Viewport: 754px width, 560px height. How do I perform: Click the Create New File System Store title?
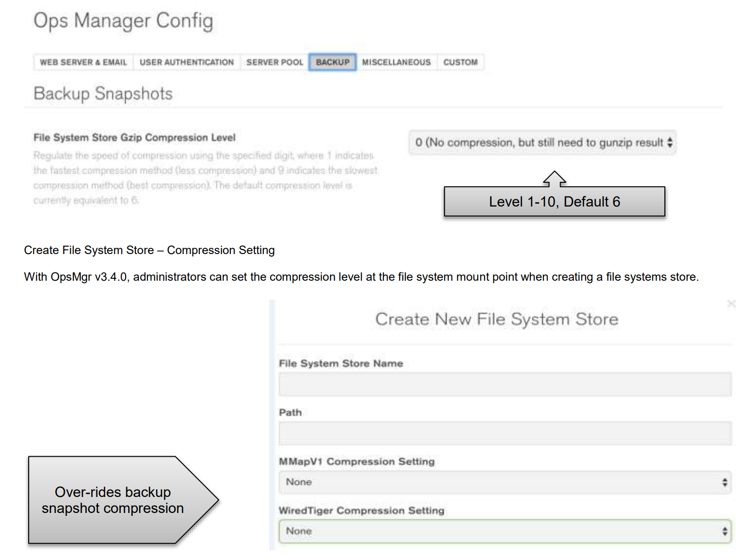[496, 319]
